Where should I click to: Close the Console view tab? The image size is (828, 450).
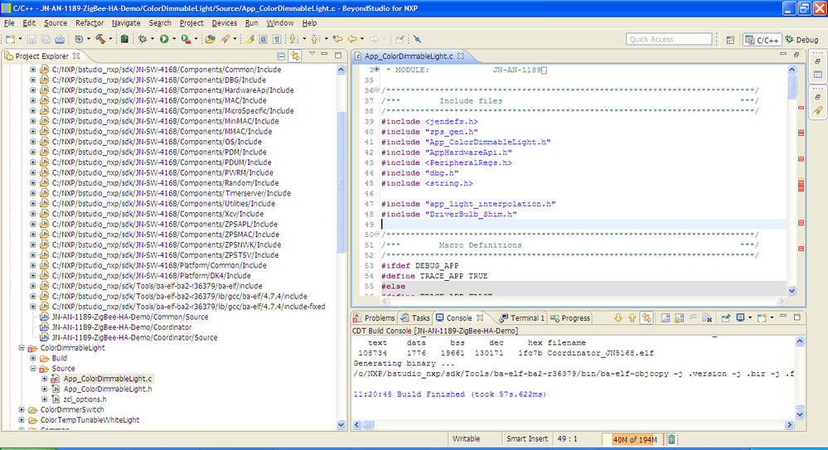(x=480, y=318)
